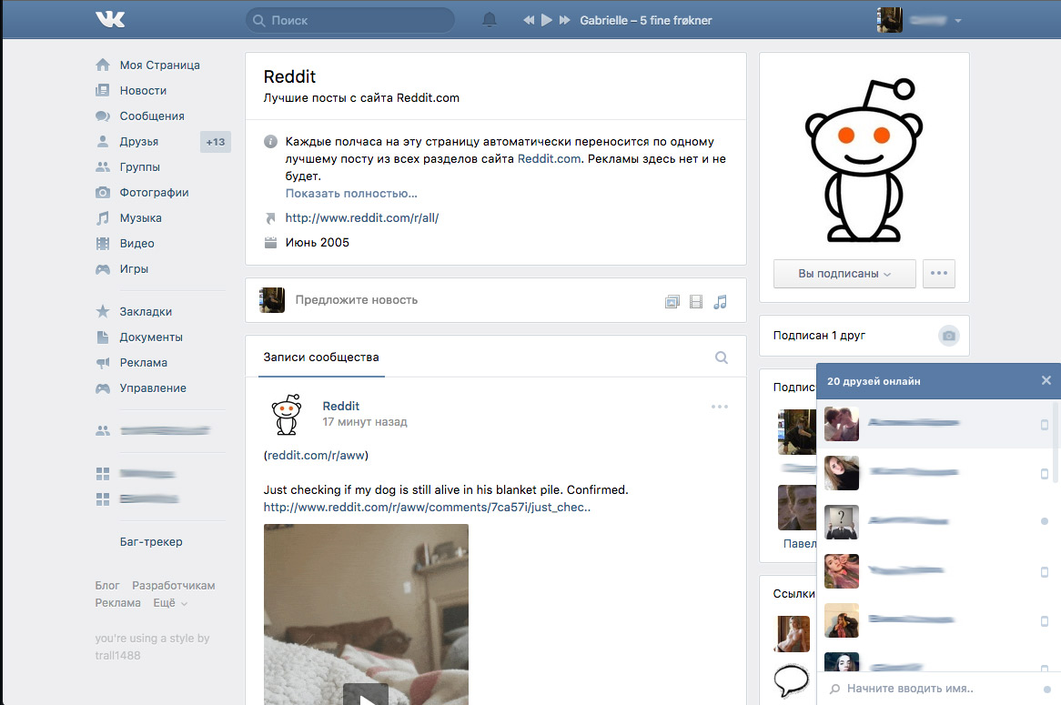This screenshot has width=1061, height=705.
Task: Play the current track in header
Action: 547,20
